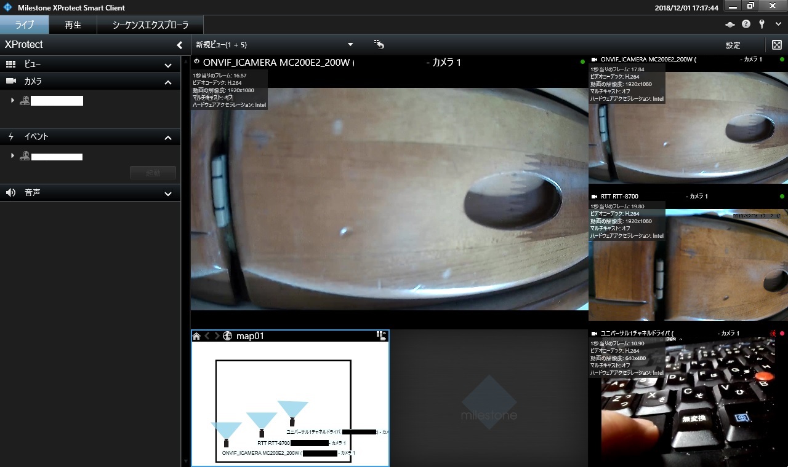Image resolution: width=788 pixels, height=467 pixels.
Task: Click the 音声 section header label
Action: pos(33,192)
